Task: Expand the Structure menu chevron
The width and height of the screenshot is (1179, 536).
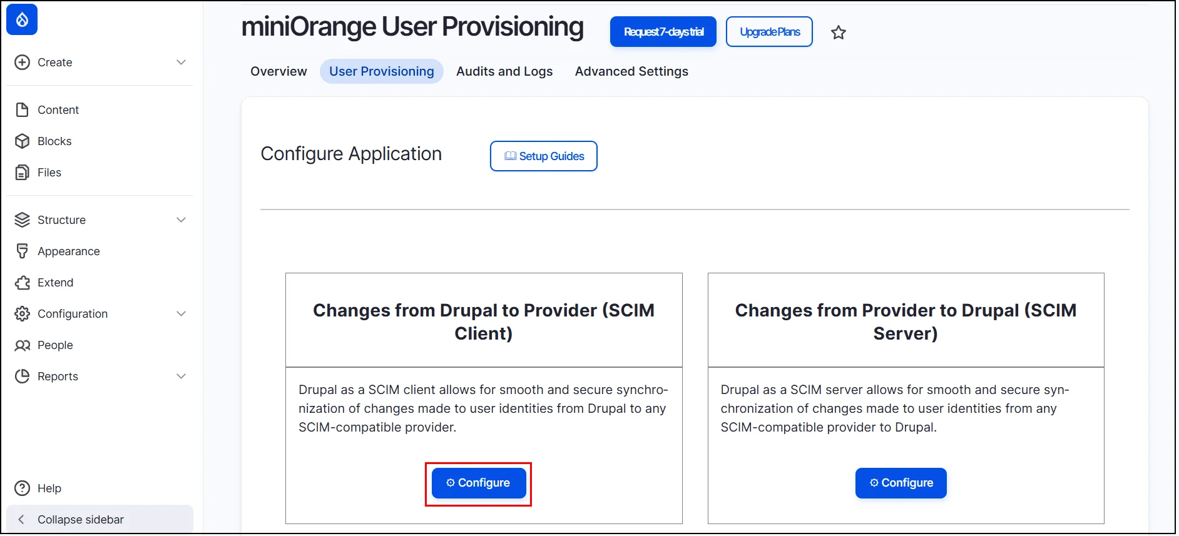Action: (x=181, y=220)
